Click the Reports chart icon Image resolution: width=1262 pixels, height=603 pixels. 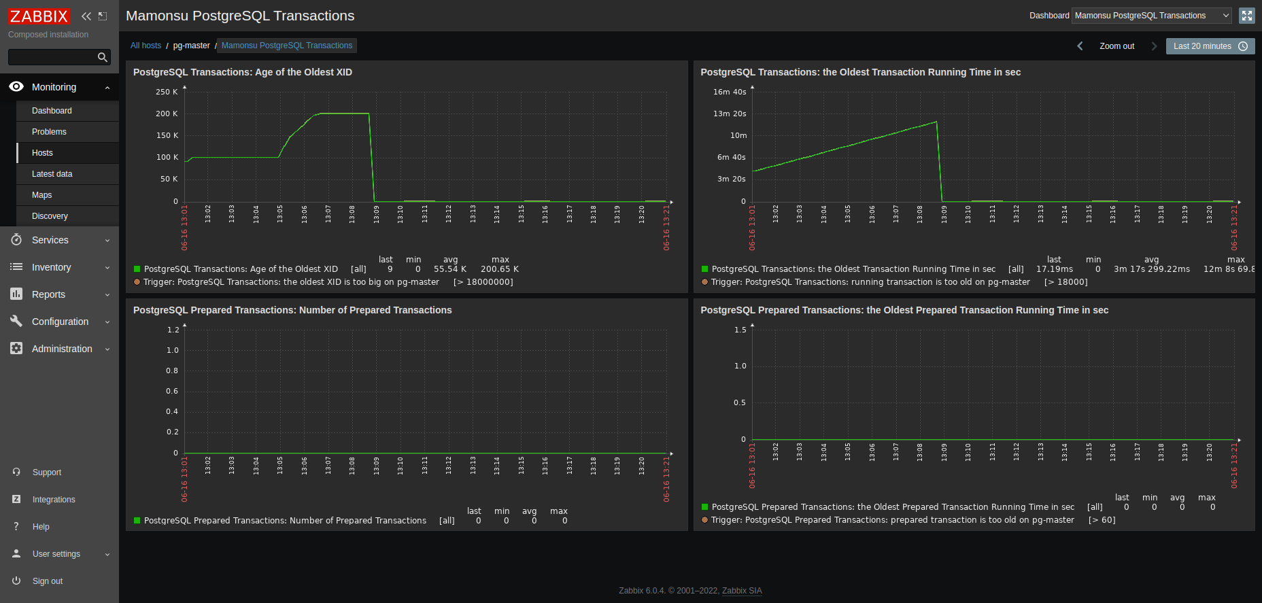click(x=16, y=294)
